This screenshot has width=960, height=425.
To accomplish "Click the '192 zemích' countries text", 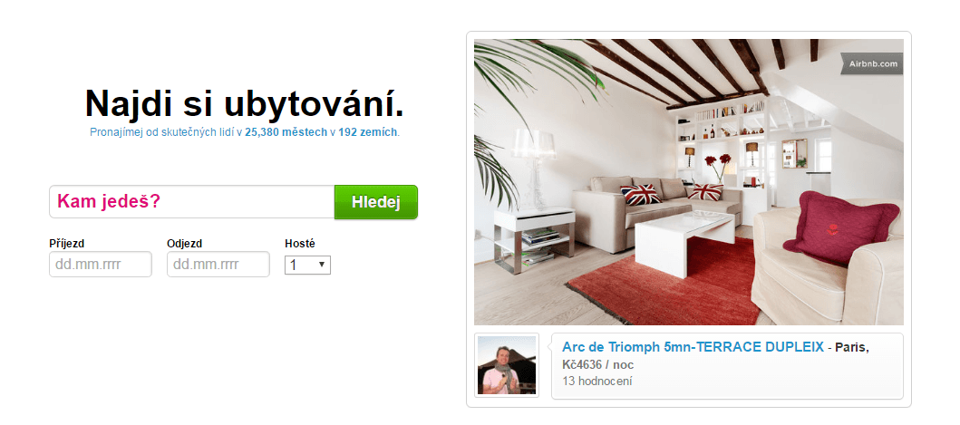I will (367, 132).
